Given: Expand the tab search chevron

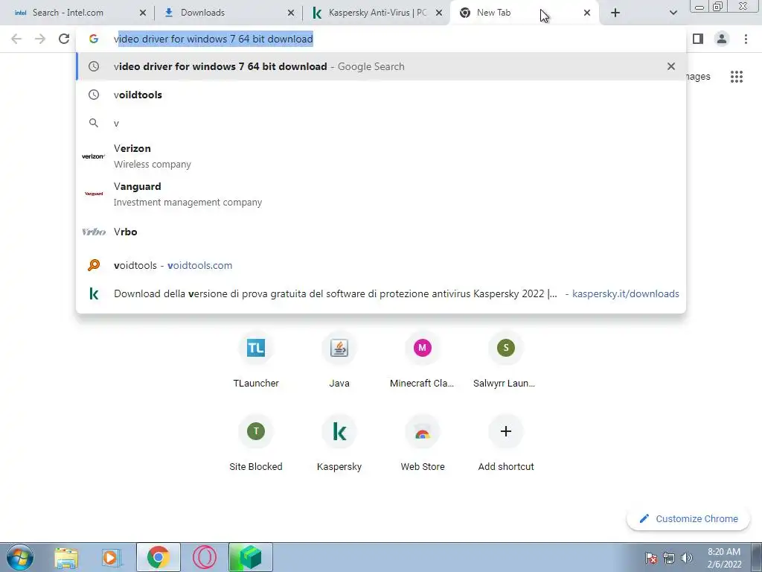Looking at the screenshot, I should tap(673, 13).
